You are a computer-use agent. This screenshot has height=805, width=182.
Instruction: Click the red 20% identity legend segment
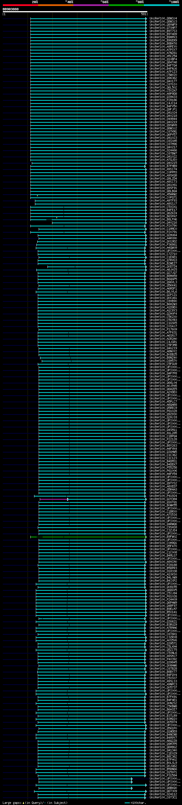[20, 5]
